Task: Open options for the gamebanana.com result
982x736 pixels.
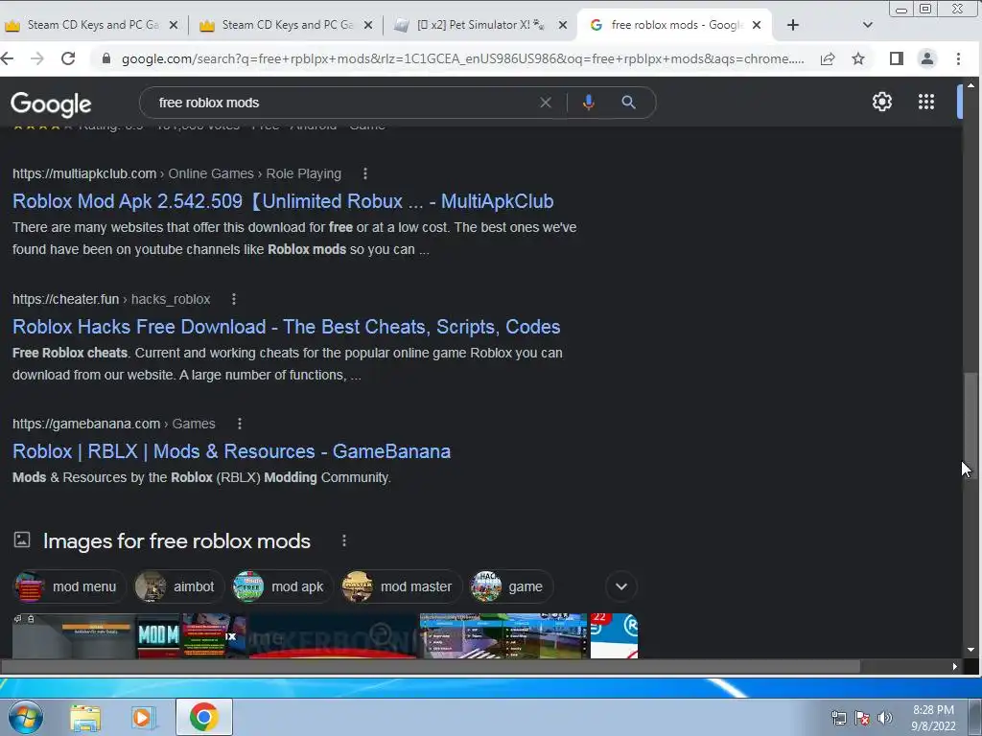Action: (239, 424)
